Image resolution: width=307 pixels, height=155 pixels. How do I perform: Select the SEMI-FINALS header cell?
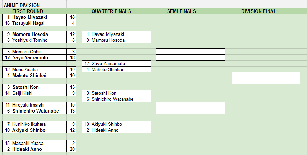[182, 11]
